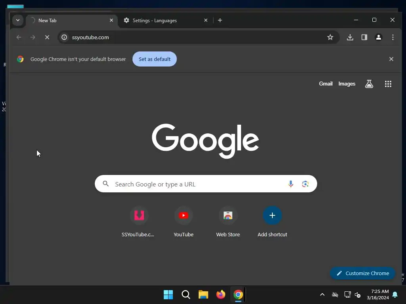Click the Google logo
The height and width of the screenshot is (304, 406).
click(x=205, y=141)
